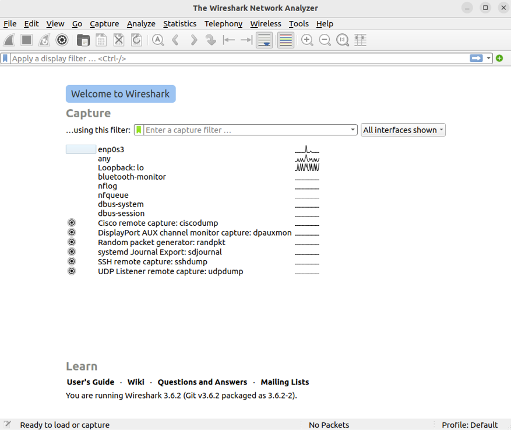Open the Analyze menu

pos(141,24)
